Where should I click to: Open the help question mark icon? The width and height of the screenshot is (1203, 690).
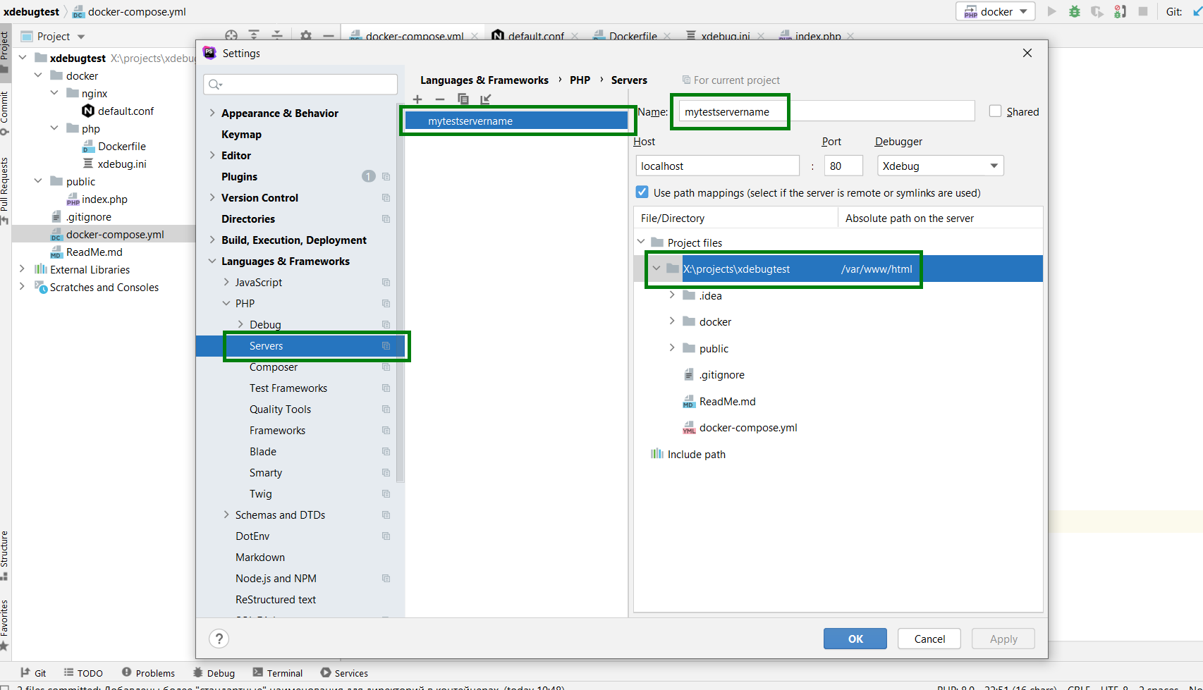coord(219,639)
